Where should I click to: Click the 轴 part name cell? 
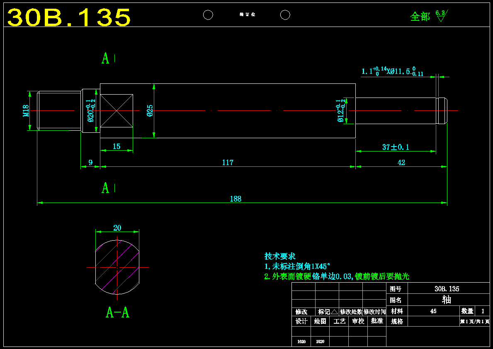pos(449,300)
